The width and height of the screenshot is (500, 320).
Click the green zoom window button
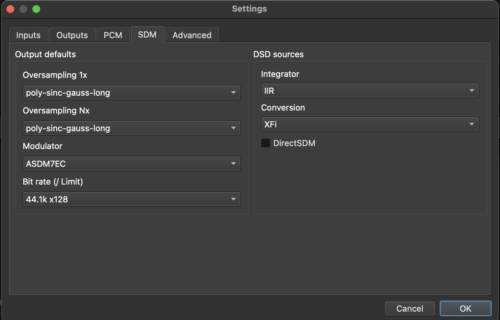(36, 9)
